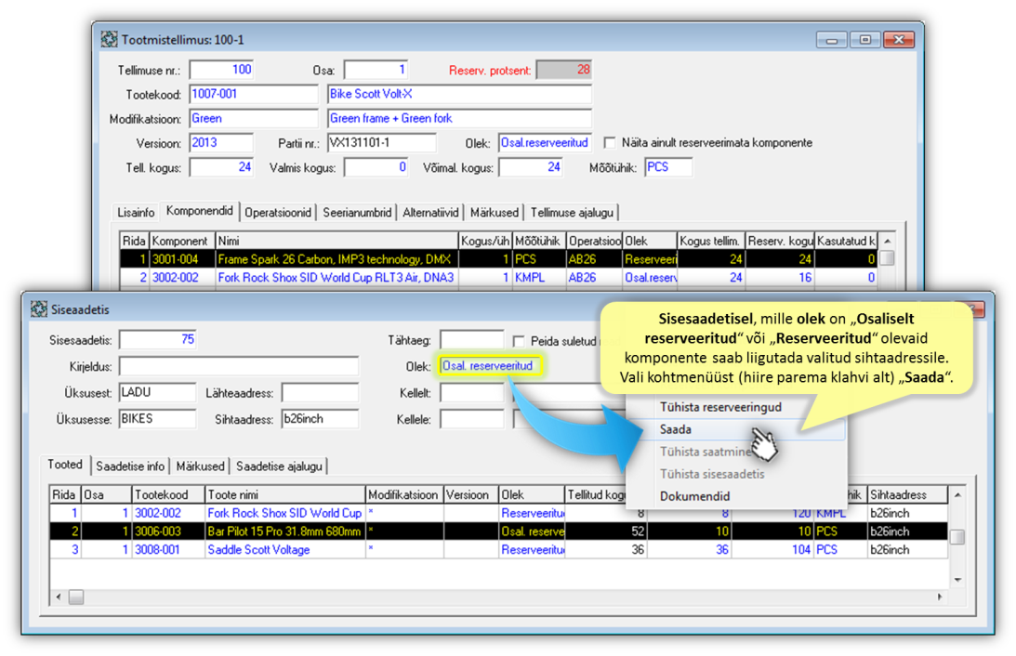Screen dimensions: 1016x656
Task: Open the Alternatiivid tab
Action: coord(430,213)
